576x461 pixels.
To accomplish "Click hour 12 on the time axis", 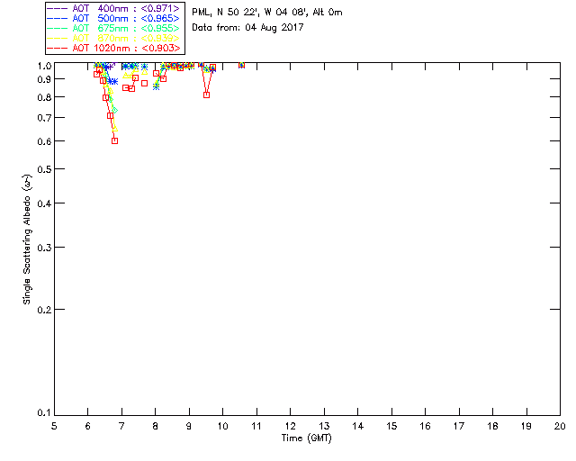I will pos(290,426).
